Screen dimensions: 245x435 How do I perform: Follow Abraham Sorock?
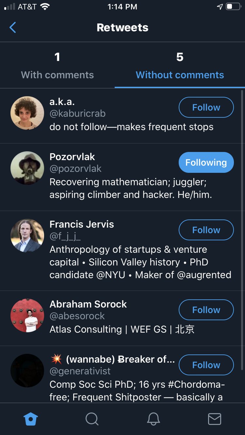coord(206,309)
